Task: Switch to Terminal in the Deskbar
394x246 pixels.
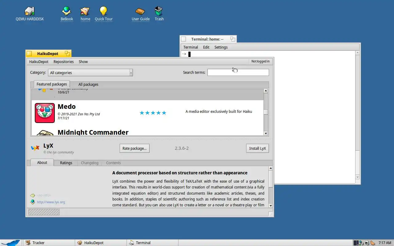Action: pos(152,243)
